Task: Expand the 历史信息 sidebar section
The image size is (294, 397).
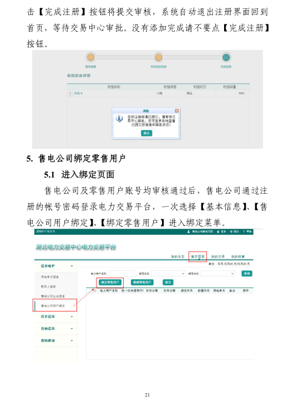Action: click(x=56, y=316)
